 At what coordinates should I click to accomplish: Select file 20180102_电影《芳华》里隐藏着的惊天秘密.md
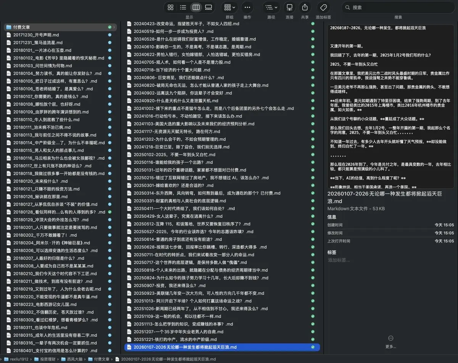[x=60, y=58]
